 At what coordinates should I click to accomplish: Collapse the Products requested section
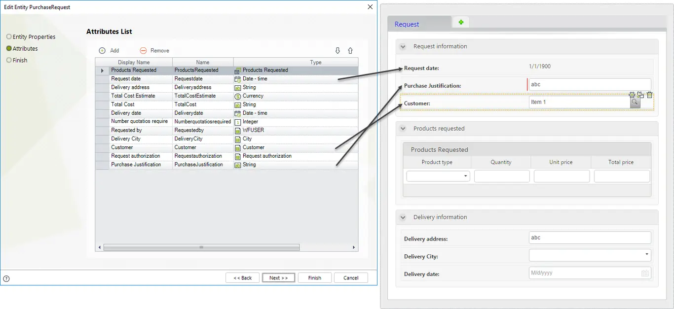(403, 129)
